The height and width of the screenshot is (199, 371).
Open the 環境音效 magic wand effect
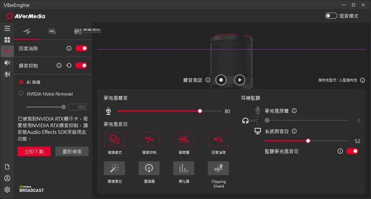(x=114, y=168)
